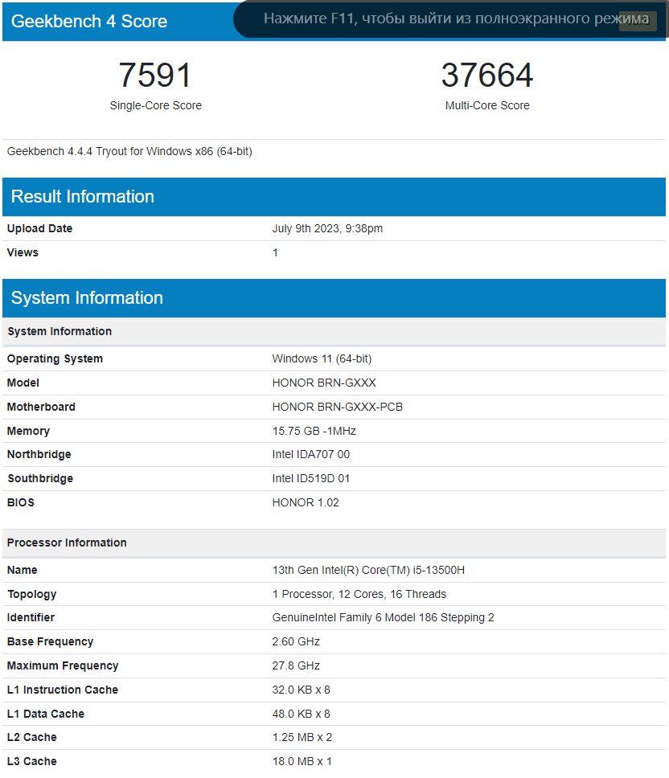Click the L1 Instruction Cache label
Viewport: 669px width, 778px height.
point(63,690)
